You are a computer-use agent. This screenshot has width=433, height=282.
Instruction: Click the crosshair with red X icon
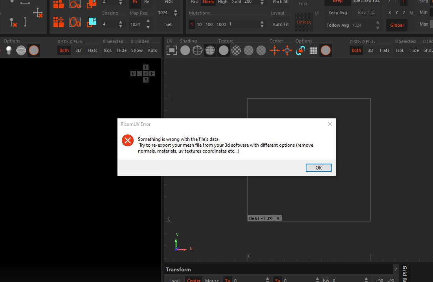[38, 13]
